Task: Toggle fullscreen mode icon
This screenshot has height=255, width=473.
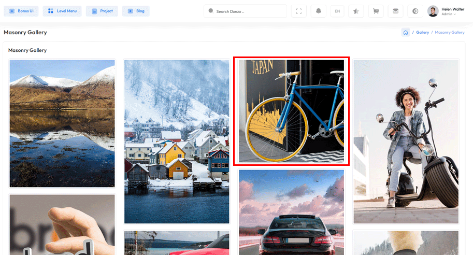Action: tap(298, 11)
